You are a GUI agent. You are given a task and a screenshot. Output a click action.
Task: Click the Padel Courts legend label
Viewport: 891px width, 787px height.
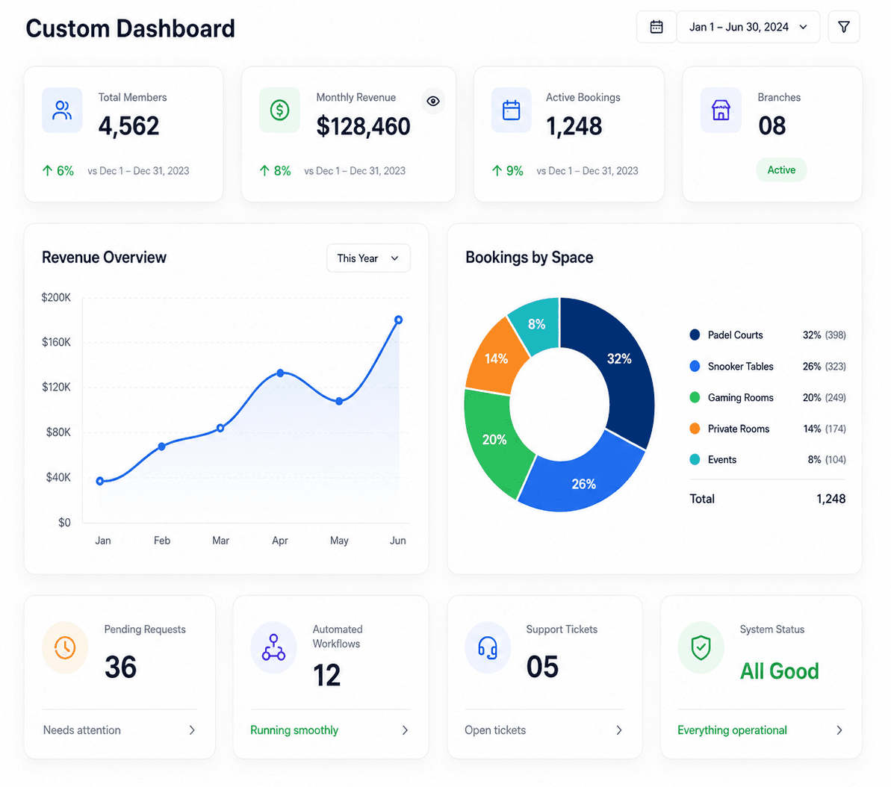click(736, 335)
